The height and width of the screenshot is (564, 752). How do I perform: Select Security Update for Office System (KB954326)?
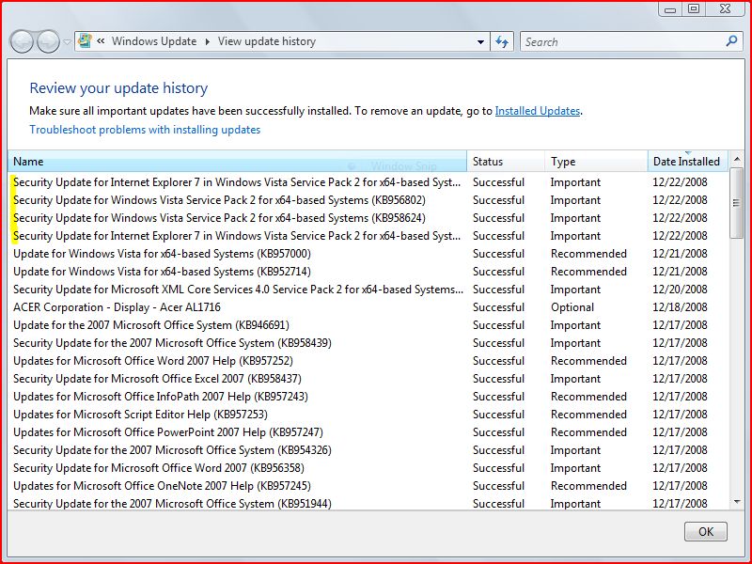point(368,450)
